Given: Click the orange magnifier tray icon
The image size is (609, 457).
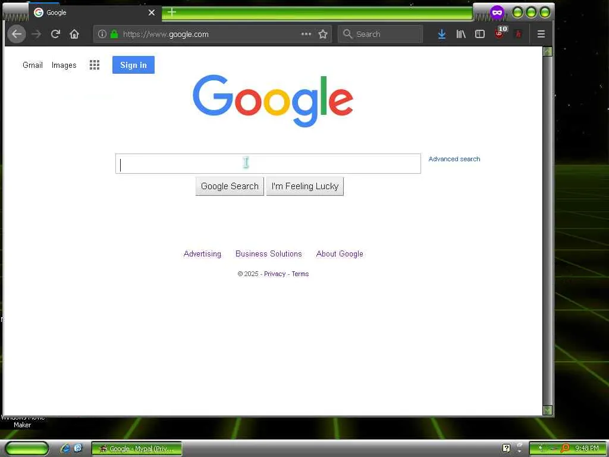Looking at the screenshot, I should coord(566,449).
